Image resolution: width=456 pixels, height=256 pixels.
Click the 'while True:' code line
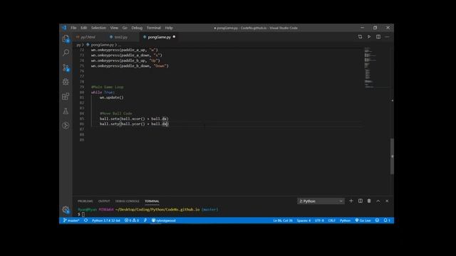click(x=103, y=92)
